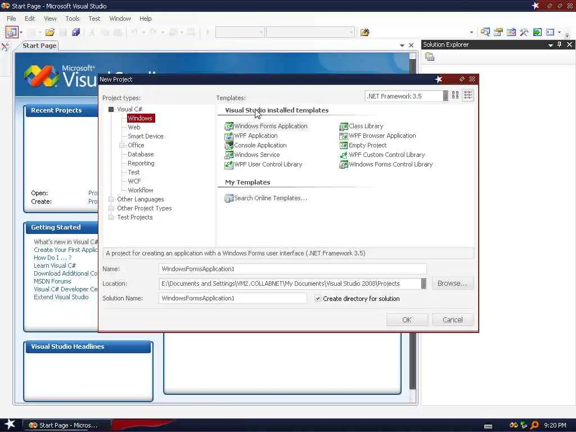Select WPF Application template
The width and height of the screenshot is (576, 432).
pos(251,136)
